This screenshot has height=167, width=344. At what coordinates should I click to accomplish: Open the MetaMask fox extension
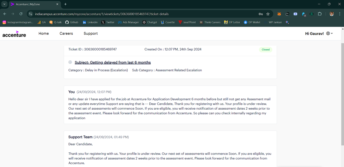(279, 14)
